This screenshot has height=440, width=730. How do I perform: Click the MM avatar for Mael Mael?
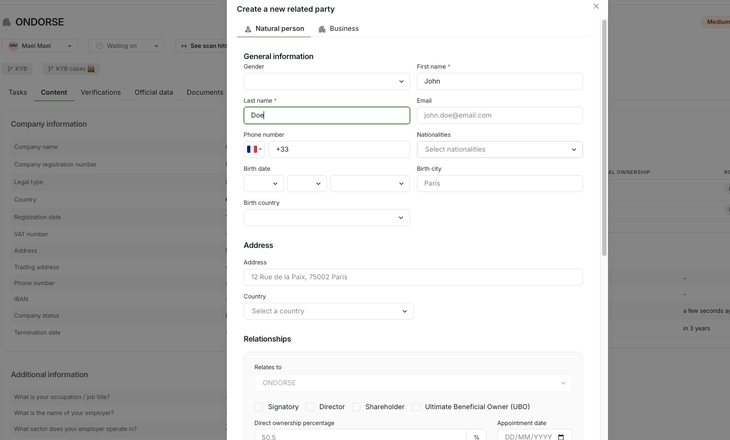[x=13, y=46]
